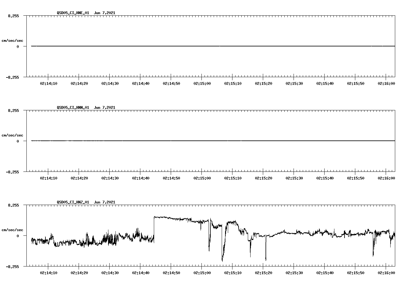Select the 8.255 upper limit on HNN plot
Image resolution: width=417 pixels, height=284 pixels.
pos(14,111)
